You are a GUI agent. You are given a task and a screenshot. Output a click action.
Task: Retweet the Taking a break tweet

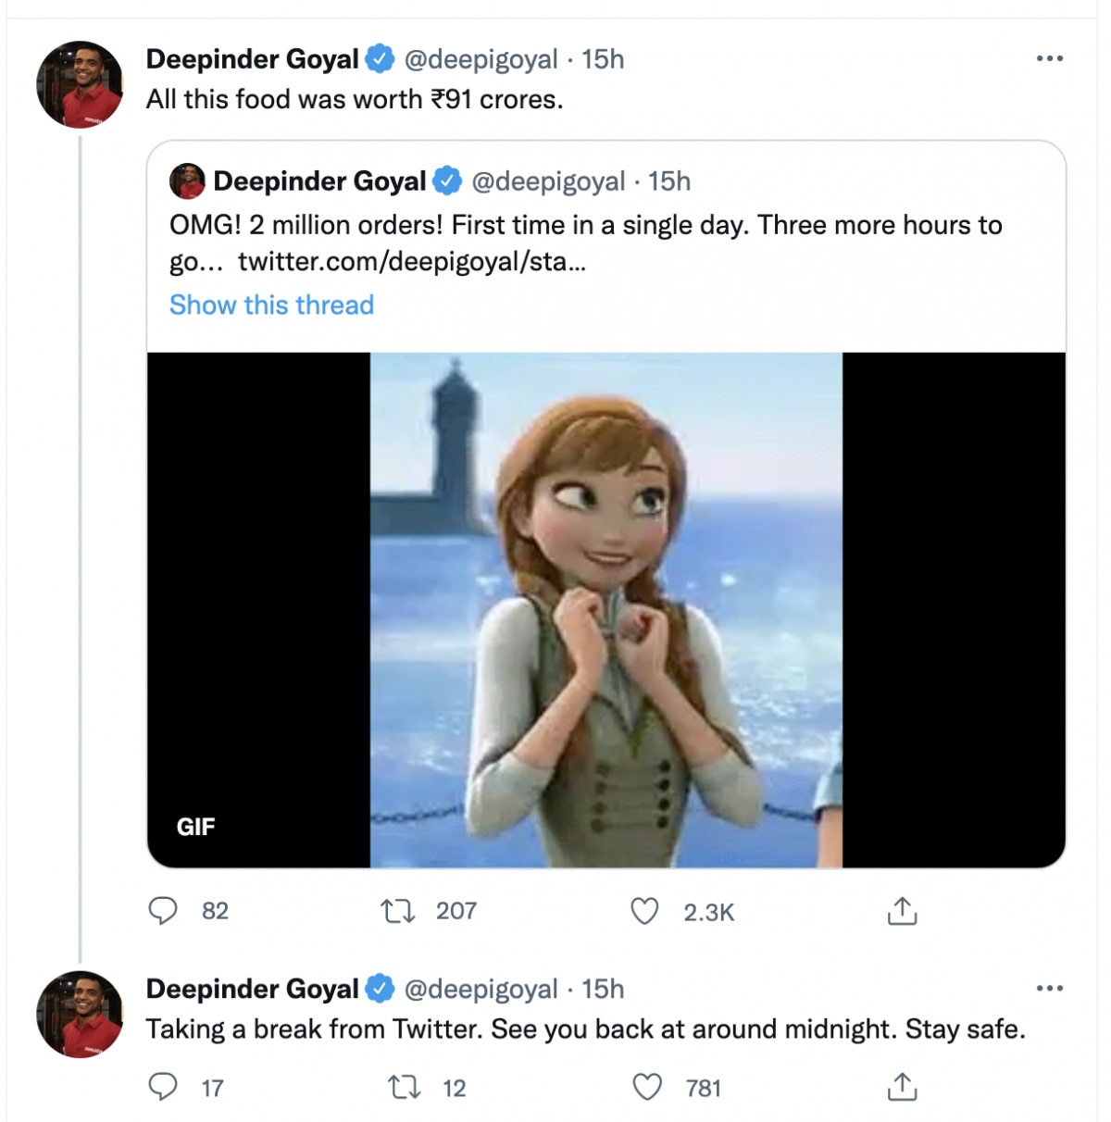404,1087
